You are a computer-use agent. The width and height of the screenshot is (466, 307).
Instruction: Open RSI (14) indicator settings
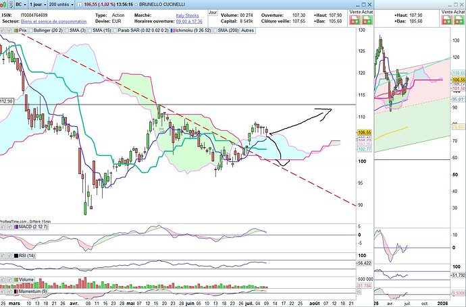point(27,256)
